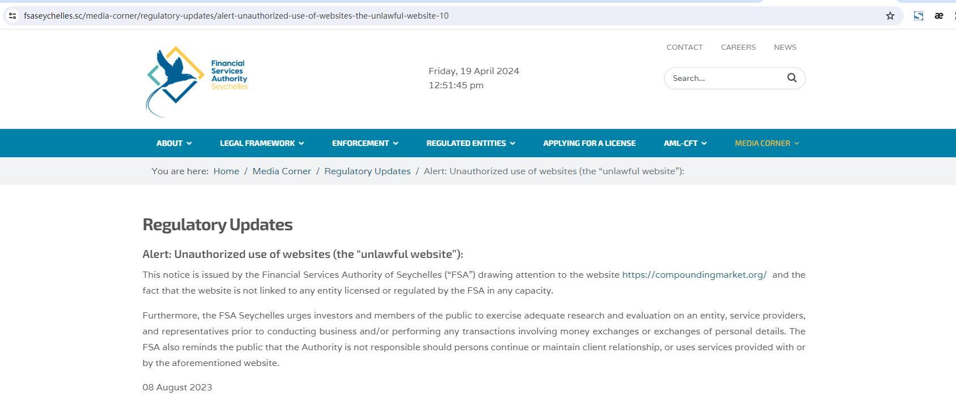The height and width of the screenshot is (409, 956).
Task: Click into the Search input field
Action: [724, 78]
